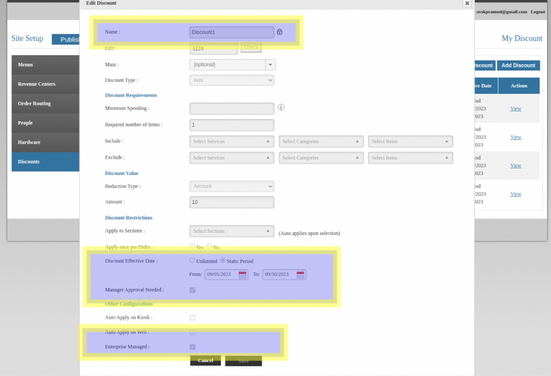Click the Actions column header

(x=519, y=86)
